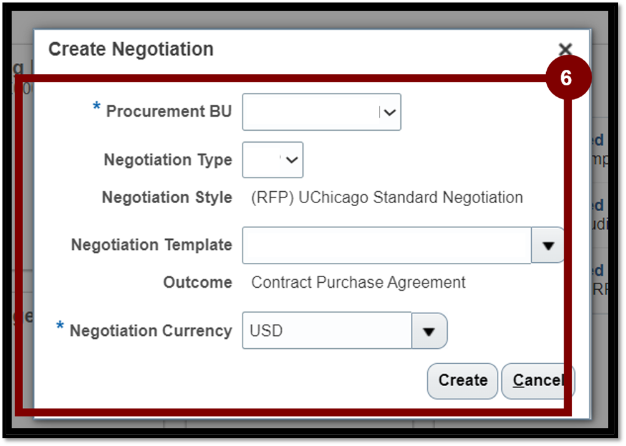Close the Create Negotiation dialog
Screen dimensions: 626x446
click(x=565, y=50)
